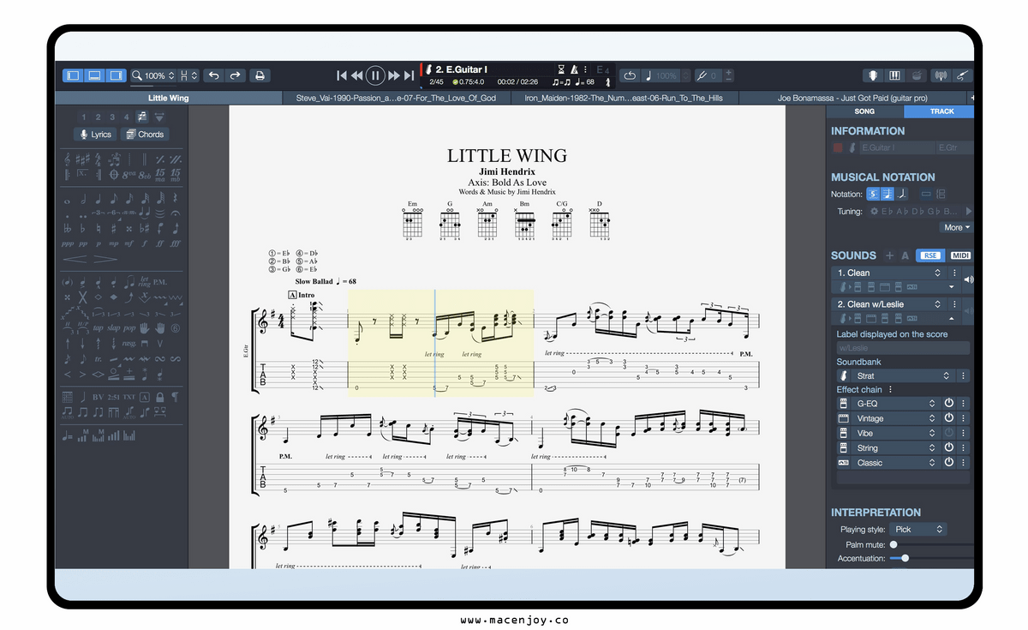Select voice 1 in the palette

(84, 117)
